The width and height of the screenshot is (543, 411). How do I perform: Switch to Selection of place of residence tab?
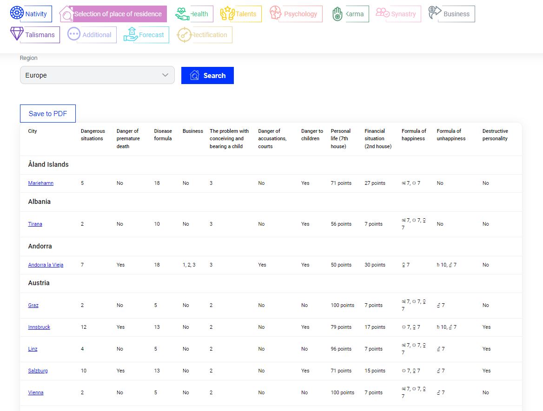118,14
